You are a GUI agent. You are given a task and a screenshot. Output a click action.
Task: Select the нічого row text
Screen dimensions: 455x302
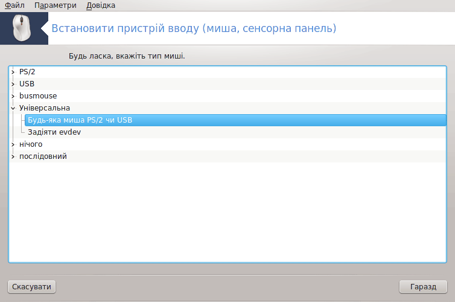point(31,144)
